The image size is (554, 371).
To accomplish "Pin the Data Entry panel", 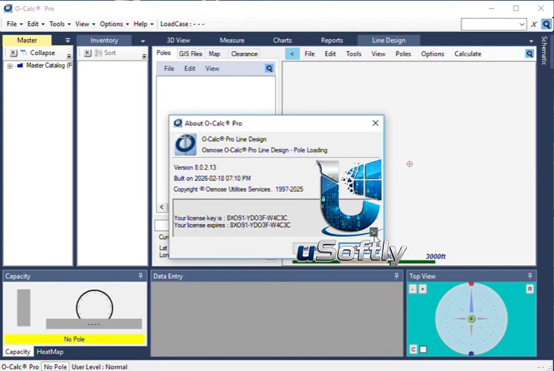I will [396, 276].
